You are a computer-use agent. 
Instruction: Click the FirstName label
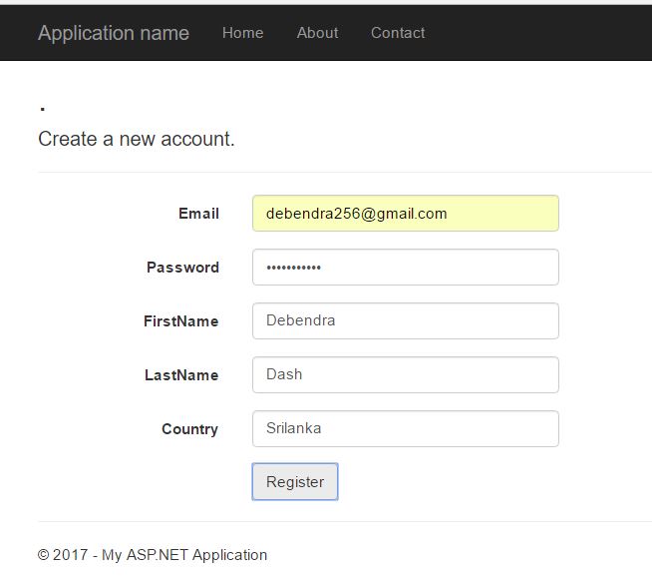tap(180, 321)
